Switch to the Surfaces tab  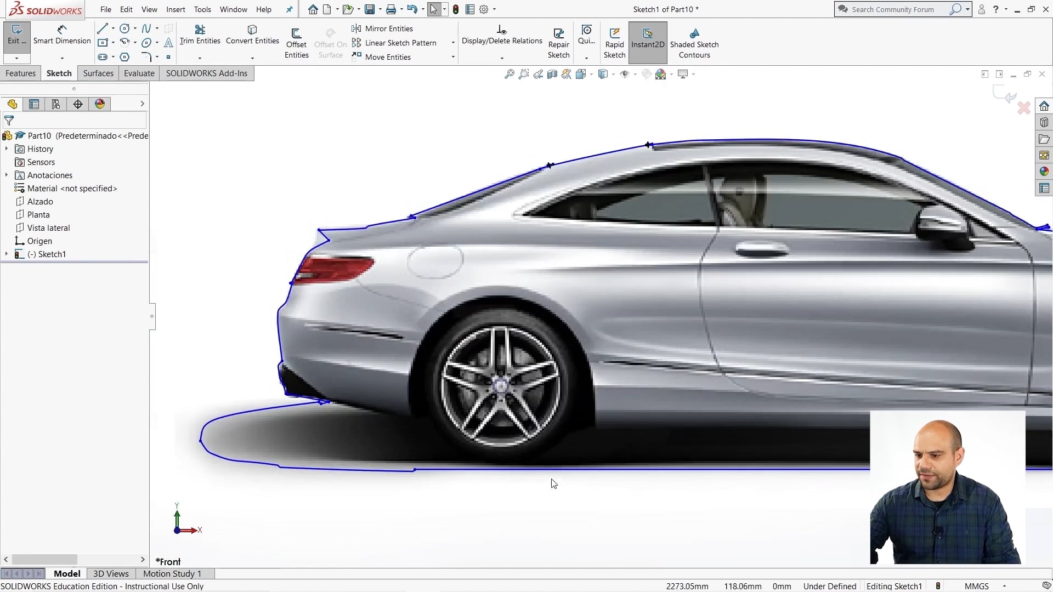point(98,73)
